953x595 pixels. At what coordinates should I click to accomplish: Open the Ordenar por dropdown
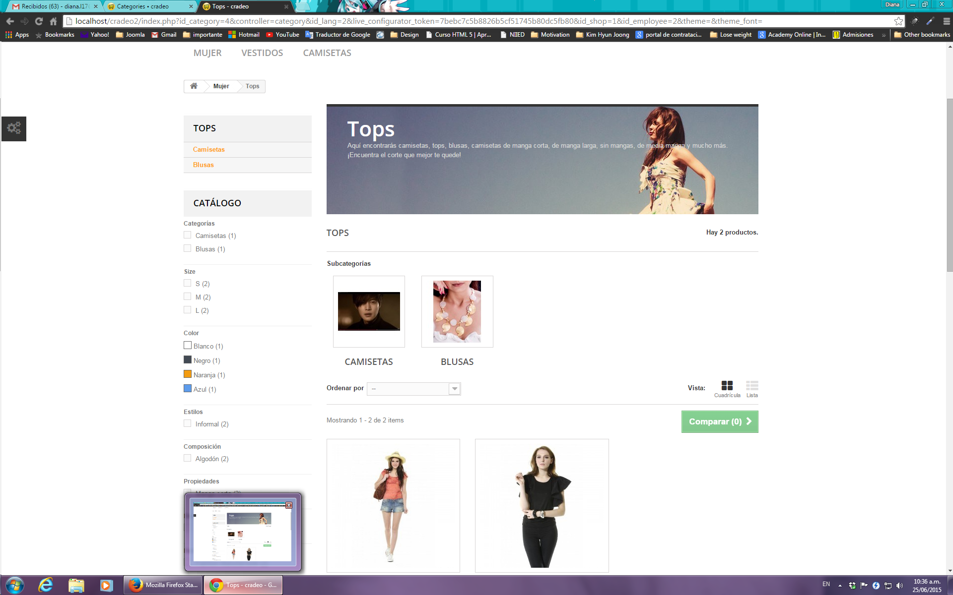tap(413, 389)
